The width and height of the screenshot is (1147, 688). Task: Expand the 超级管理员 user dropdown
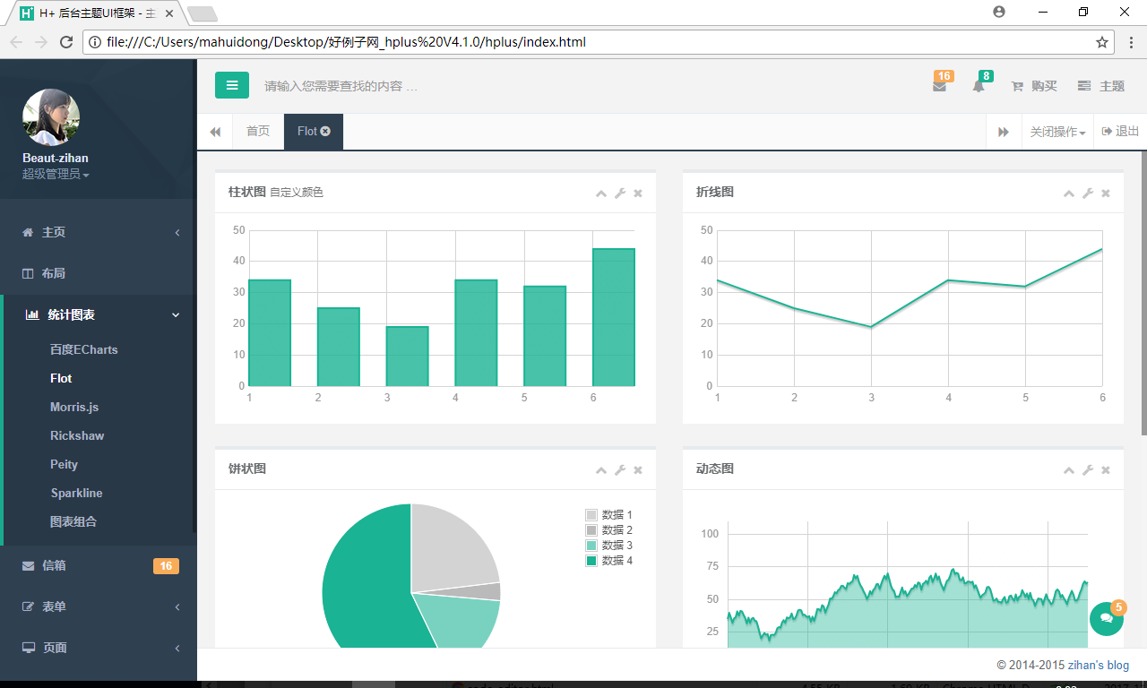tap(56, 174)
